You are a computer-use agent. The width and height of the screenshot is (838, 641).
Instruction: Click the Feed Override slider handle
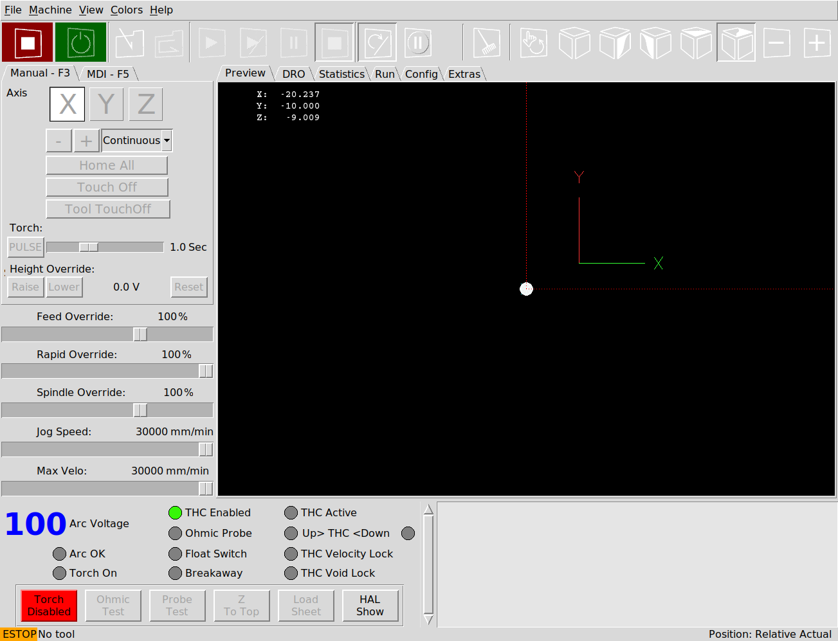[140, 334]
